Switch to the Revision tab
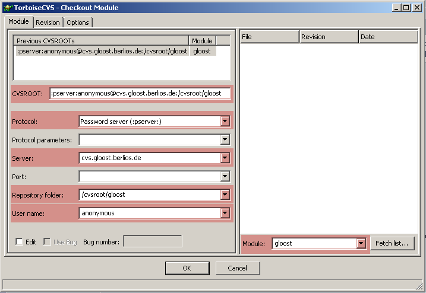426x293 pixels. tap(48, 23)
